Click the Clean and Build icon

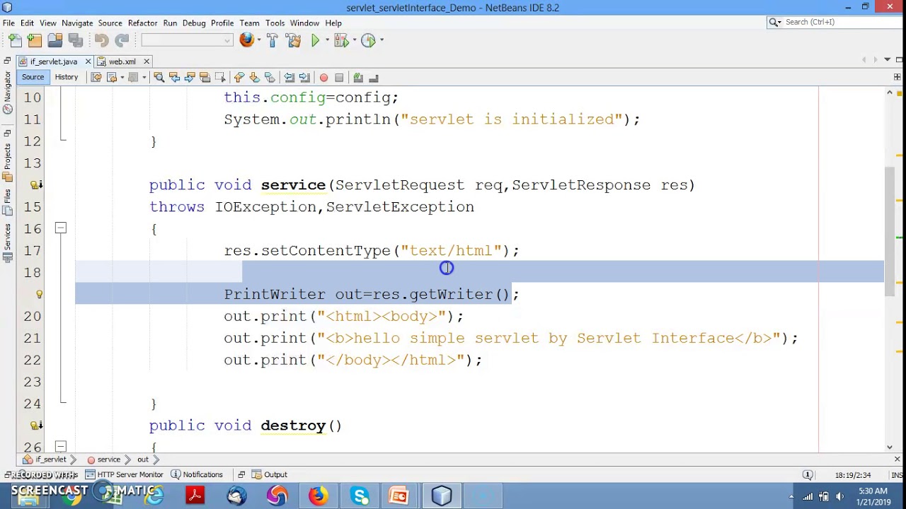(294, 40)
